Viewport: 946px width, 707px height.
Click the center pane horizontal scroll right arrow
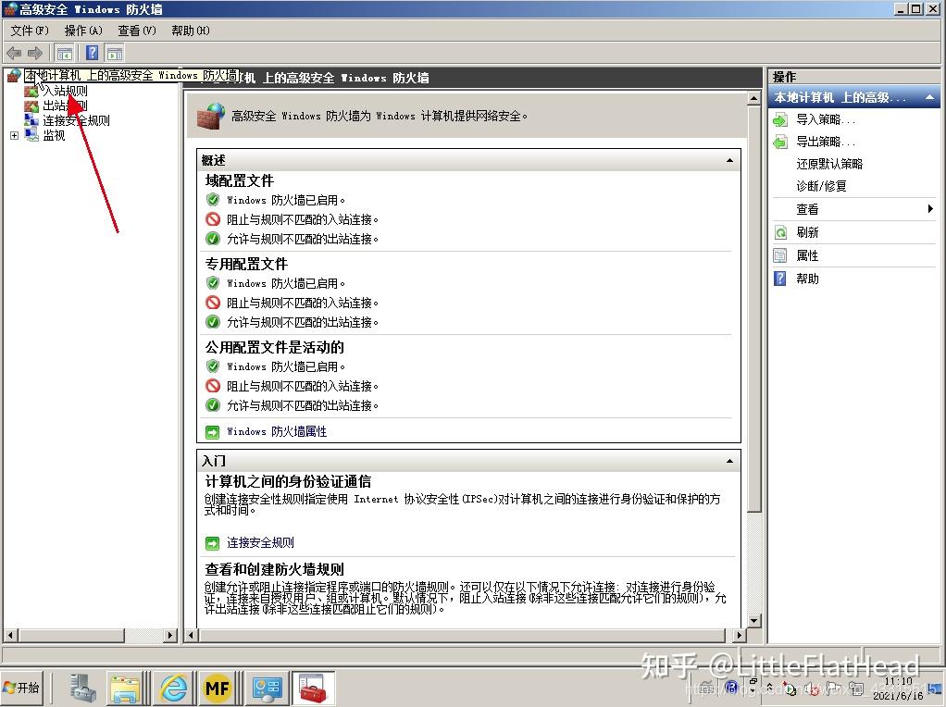pos(740,635)
